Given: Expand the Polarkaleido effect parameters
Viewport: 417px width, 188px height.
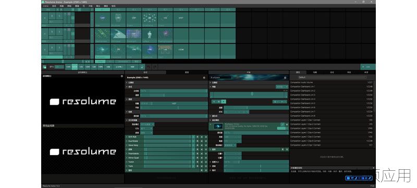Looking at the screenshot, I should (x=127, y=154).
